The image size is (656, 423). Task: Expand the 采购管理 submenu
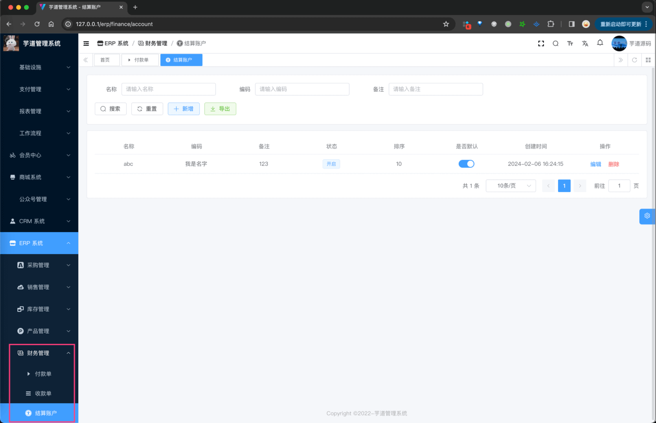39,265
